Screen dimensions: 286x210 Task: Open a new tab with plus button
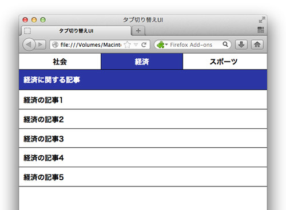tap(138, 31)
